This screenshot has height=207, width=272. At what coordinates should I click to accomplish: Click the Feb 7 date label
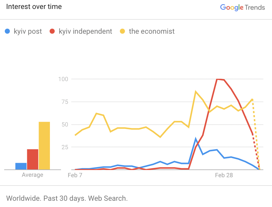(75, 175)
